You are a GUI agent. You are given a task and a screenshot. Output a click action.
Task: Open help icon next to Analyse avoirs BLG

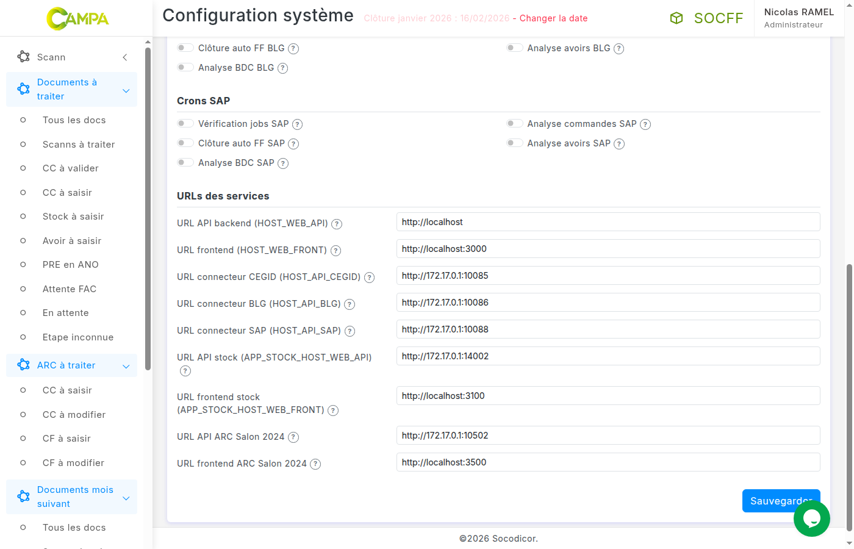pos(619,49)
